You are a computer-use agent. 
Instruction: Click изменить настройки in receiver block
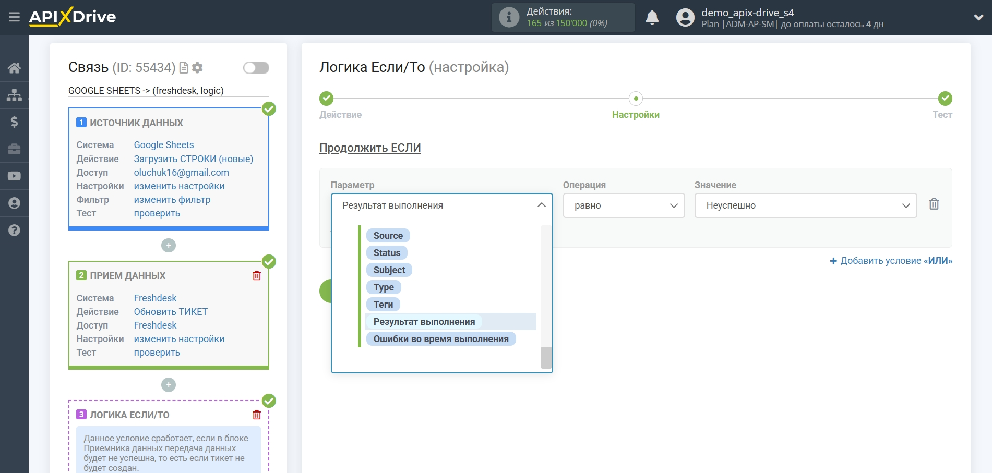point(179,339)
